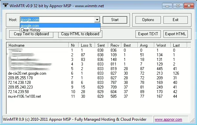Click Export TEXT button
This screenshot has width=197, height=125.
pyautogui.click(x=148, y=34)
